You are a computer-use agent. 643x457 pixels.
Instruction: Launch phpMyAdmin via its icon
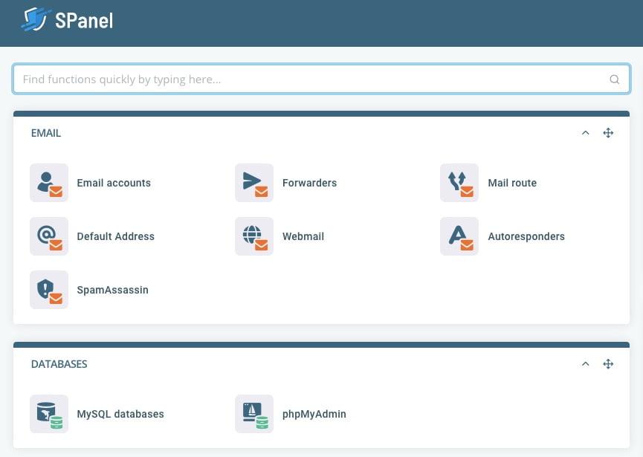point(254,414)
